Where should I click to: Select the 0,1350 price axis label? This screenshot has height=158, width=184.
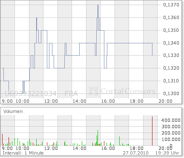171,30
